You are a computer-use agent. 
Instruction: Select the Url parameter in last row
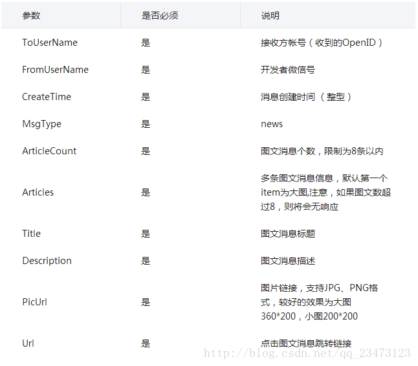(28, 343)
